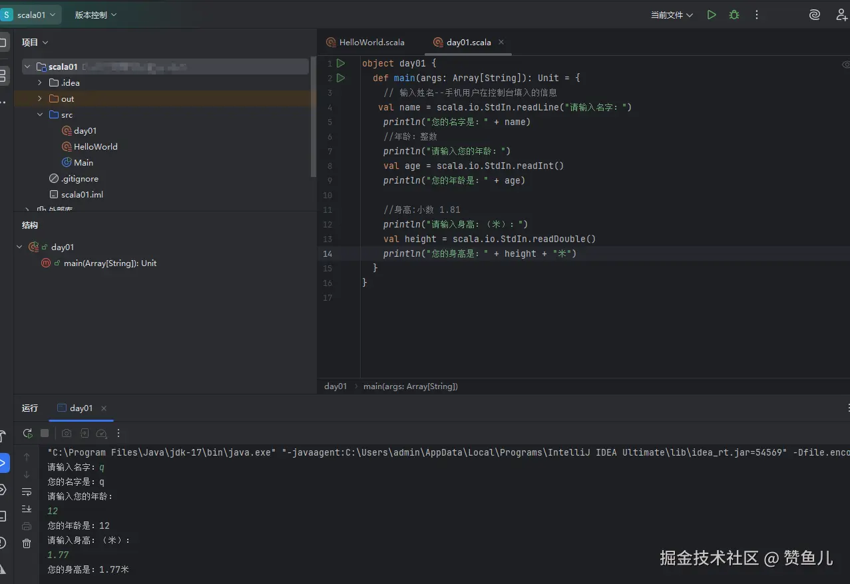
Task: Switch to the HelloWorld.scala tab
Action: pyautogui.click(x=371, y=42)
